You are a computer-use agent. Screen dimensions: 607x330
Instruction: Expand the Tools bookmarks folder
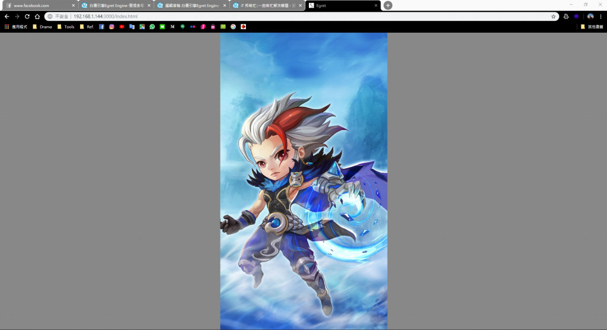pyautogui.click(x=66, y=27)
